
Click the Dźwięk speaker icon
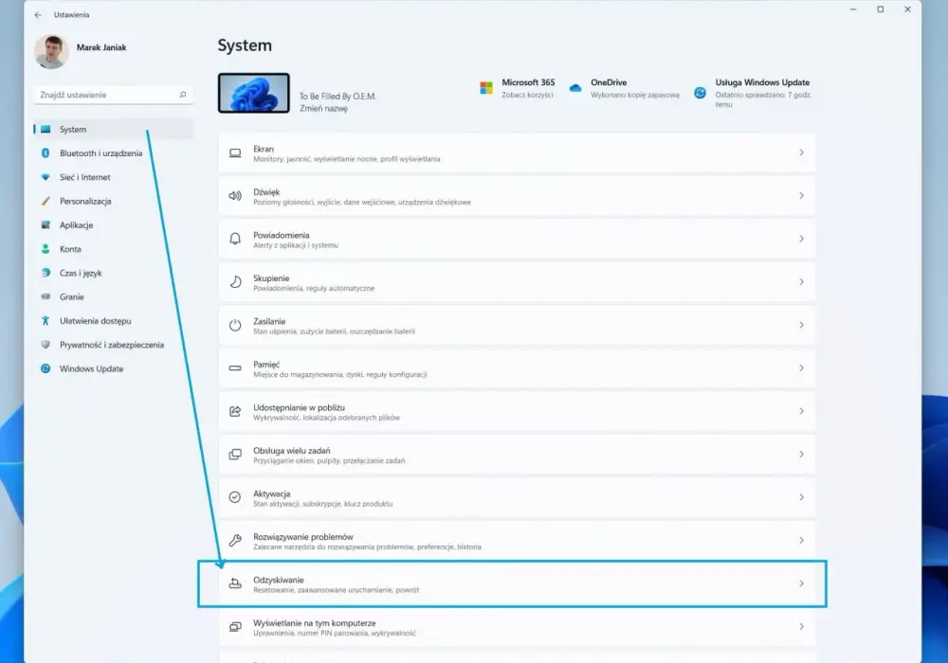coord(235,196)
